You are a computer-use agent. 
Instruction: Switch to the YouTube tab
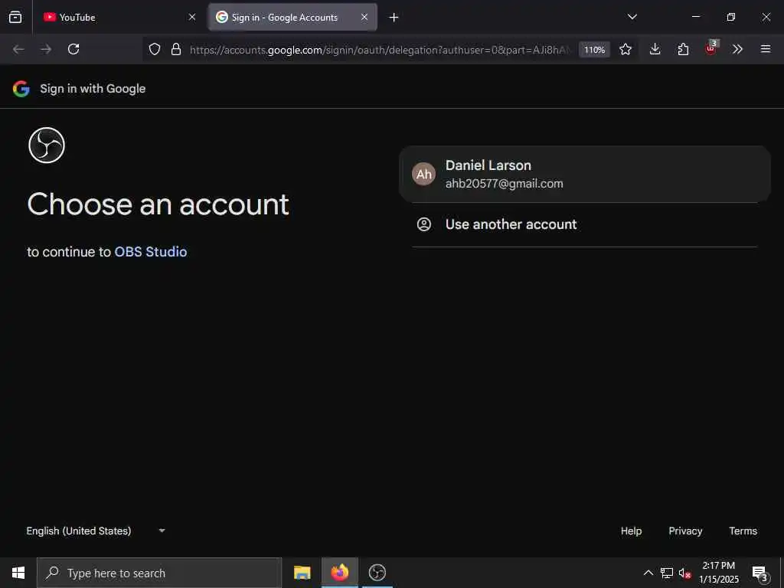click(x=119, y=17)
